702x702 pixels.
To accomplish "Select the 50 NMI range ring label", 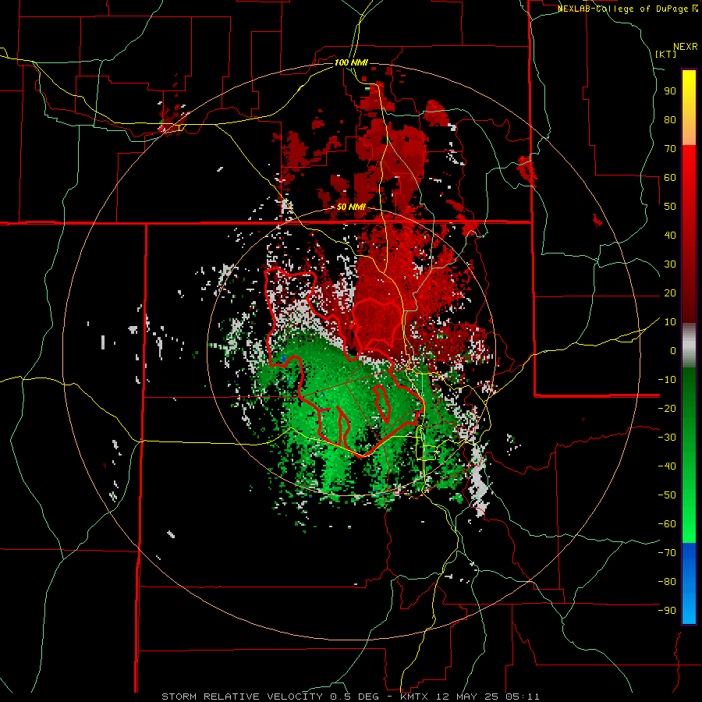I will point(351,207).
